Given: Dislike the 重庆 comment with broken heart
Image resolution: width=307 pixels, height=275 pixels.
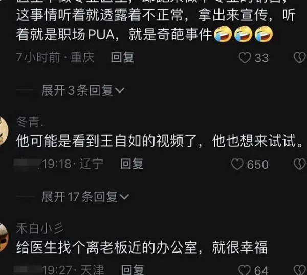Looking at the screenshot, I should pos(300,58).
